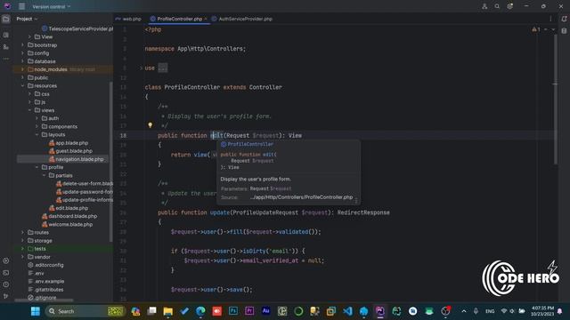
Task: Show more tool windows via ellipsis icon
Action: pyautogui.click(x=6, y=59)
